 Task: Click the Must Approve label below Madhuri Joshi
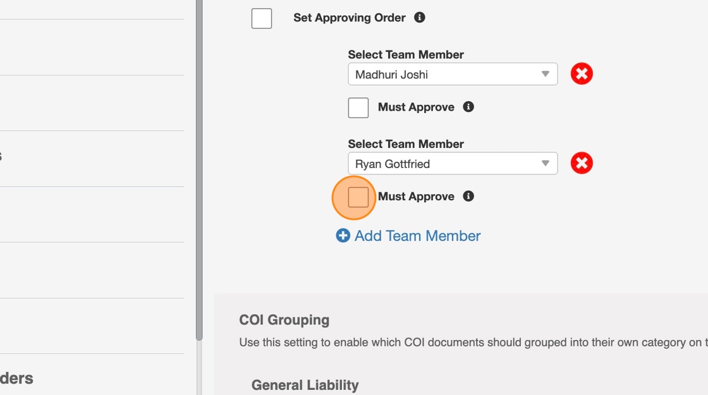pyautogui.click(x=416, y=107)
